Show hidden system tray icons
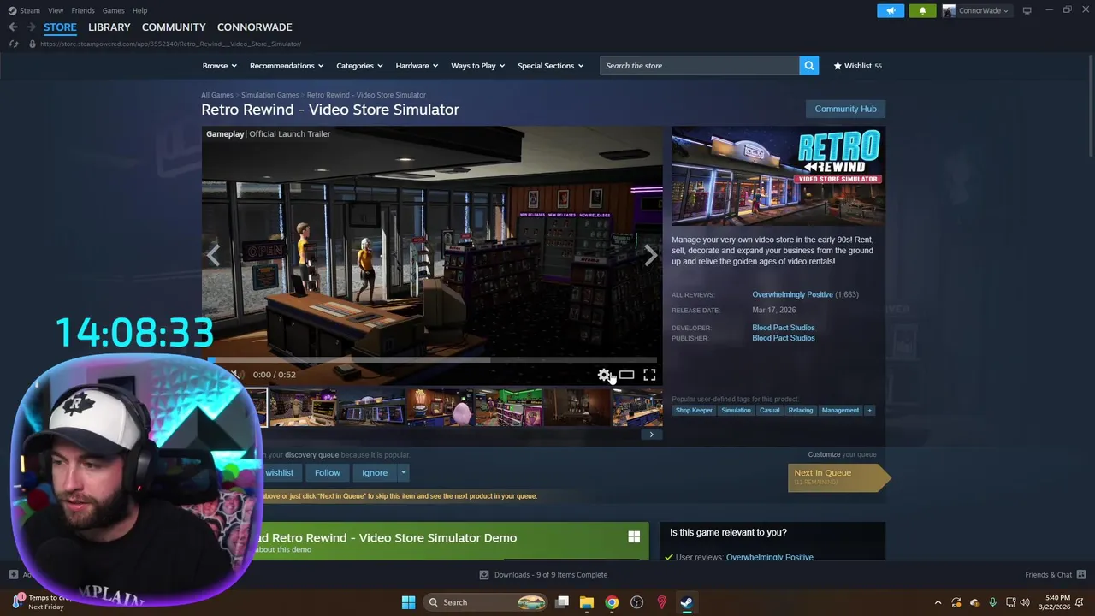This screenshot has height=616, width=1095. click(938, 602)
